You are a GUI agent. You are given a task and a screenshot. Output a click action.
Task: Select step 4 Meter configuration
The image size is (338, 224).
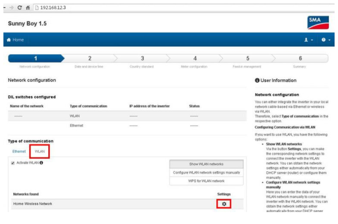click(195, 58)
